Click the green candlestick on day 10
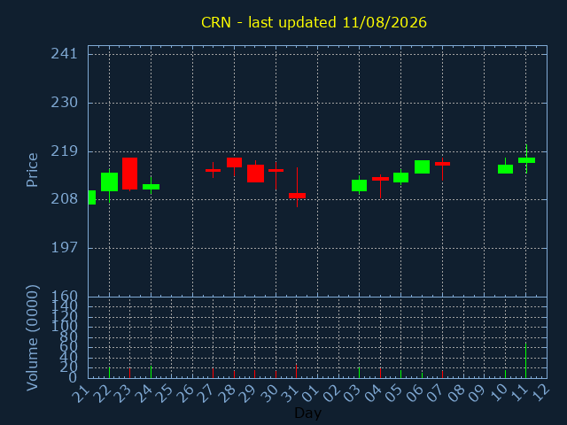This screenshot has height=425, width=567. click(506, 169)
